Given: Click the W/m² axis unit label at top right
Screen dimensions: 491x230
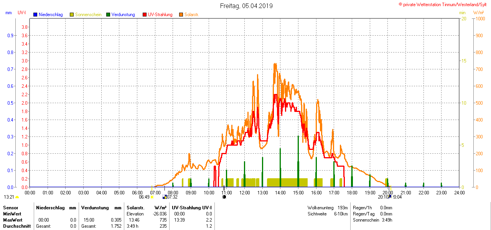Looking at the screenshot, I should (479, 13).
